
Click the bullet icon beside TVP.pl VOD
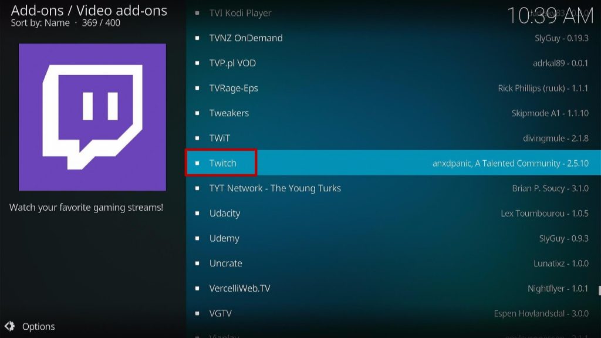[x=197, y=63]
